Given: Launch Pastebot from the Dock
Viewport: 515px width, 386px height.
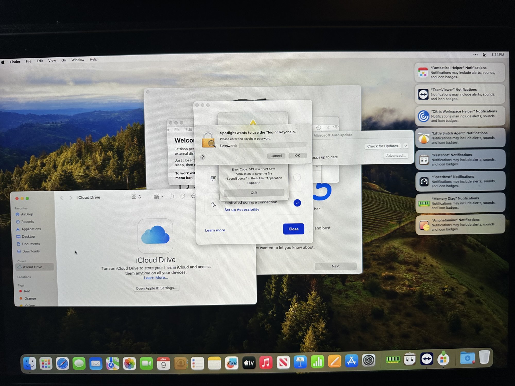Looking at the screenshot, I should [409, 359].
